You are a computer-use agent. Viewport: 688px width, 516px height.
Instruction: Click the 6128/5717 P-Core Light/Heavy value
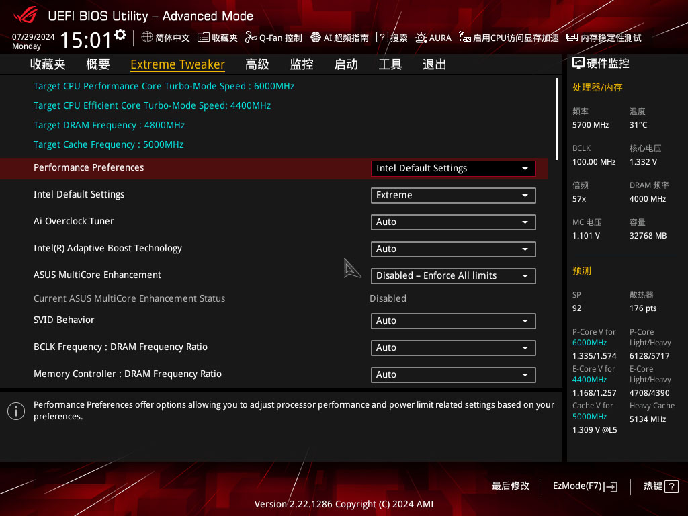point(650,356)
